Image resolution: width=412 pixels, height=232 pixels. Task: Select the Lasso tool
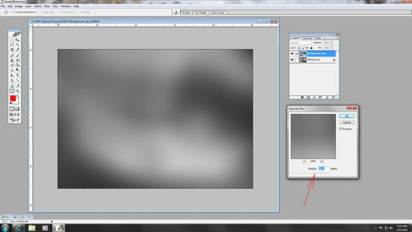coord(12,45)
